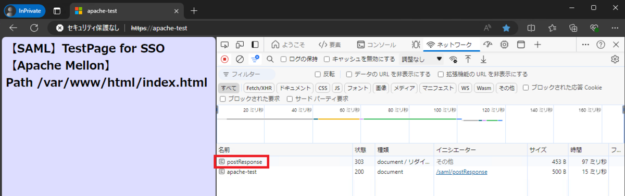Toggle the network filter bar icon

coord(255,59)
